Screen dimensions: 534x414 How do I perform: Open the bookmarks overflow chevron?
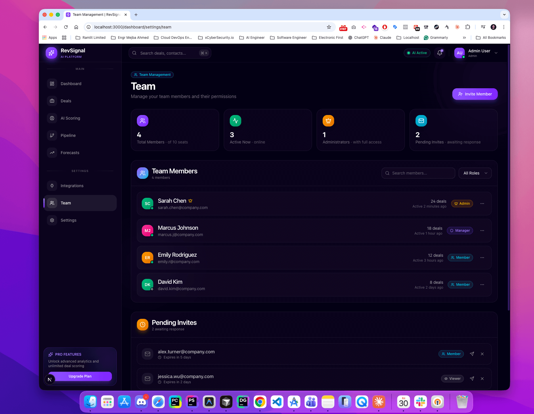[x=465, y=37]
